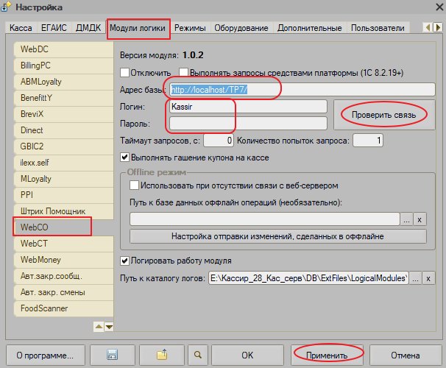Switch to the ЕГАИС tab

pyautogui.click(x=54, y=28)
